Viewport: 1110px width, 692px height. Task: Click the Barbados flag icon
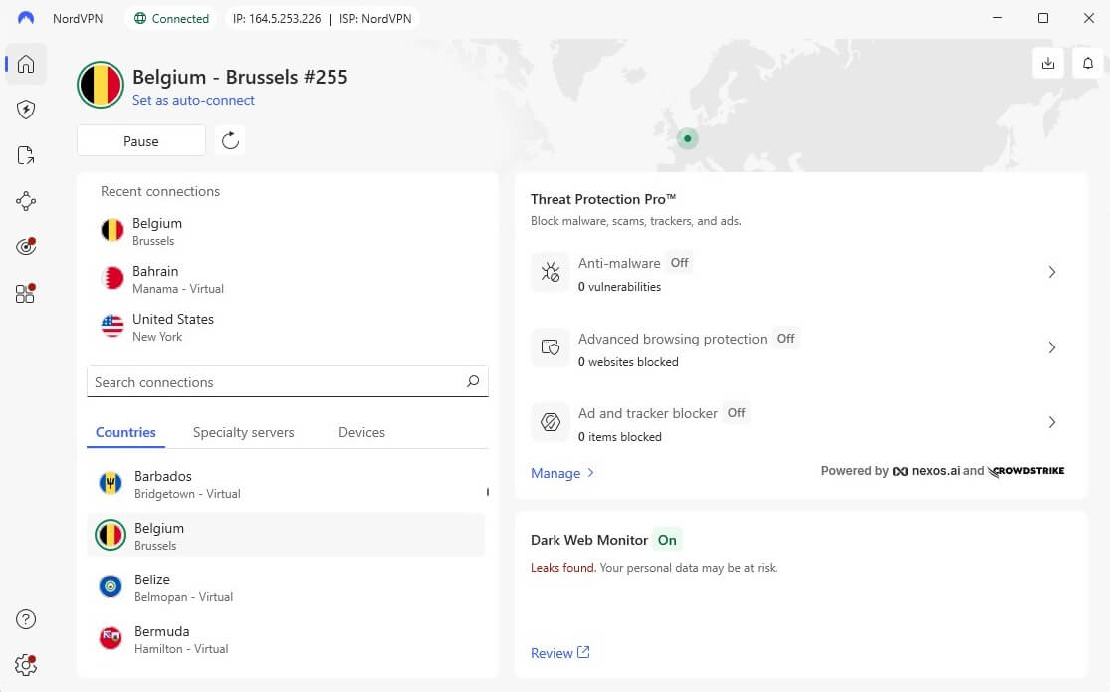111,484
